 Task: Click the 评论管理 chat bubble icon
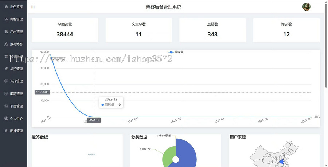[6, 81]
